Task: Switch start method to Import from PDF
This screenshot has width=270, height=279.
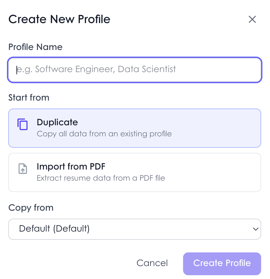Action: click(135, 172)
